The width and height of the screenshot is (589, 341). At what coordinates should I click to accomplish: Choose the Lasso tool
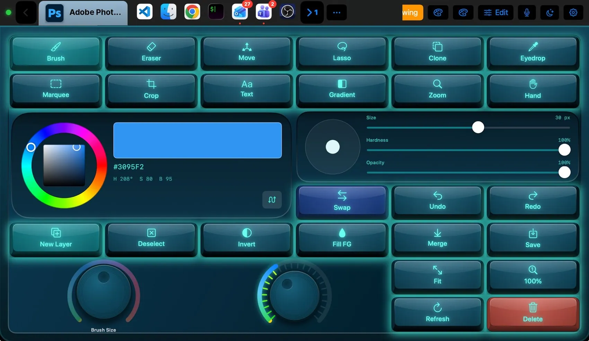[x=342, y=52]
